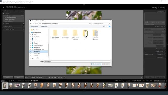Click the back arrow in the folder dialog
The image size is (168, 95).
coord(31,23)
